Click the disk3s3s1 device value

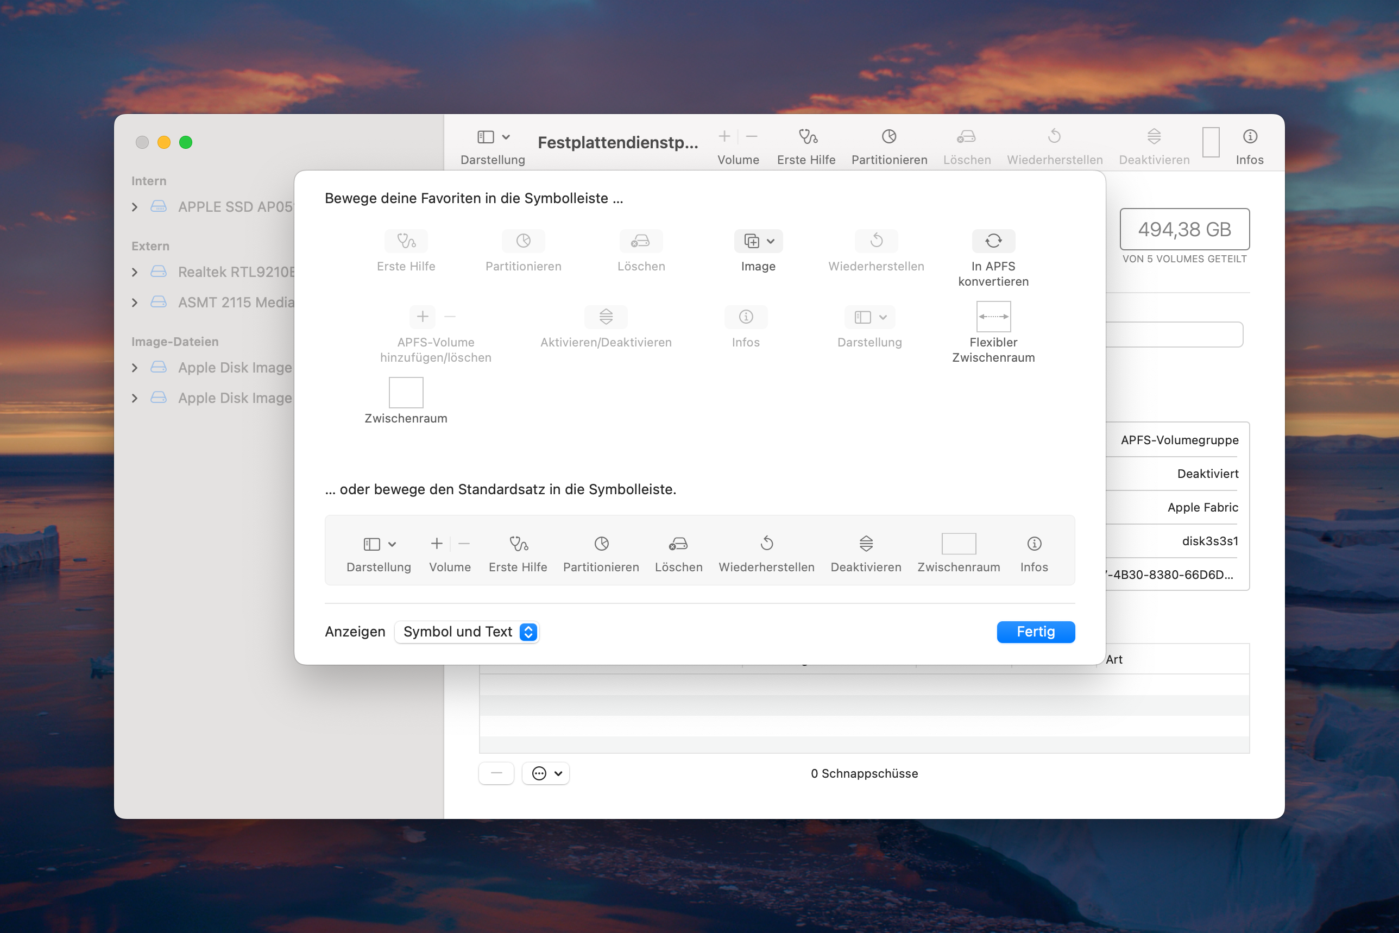pos(1210,541)
